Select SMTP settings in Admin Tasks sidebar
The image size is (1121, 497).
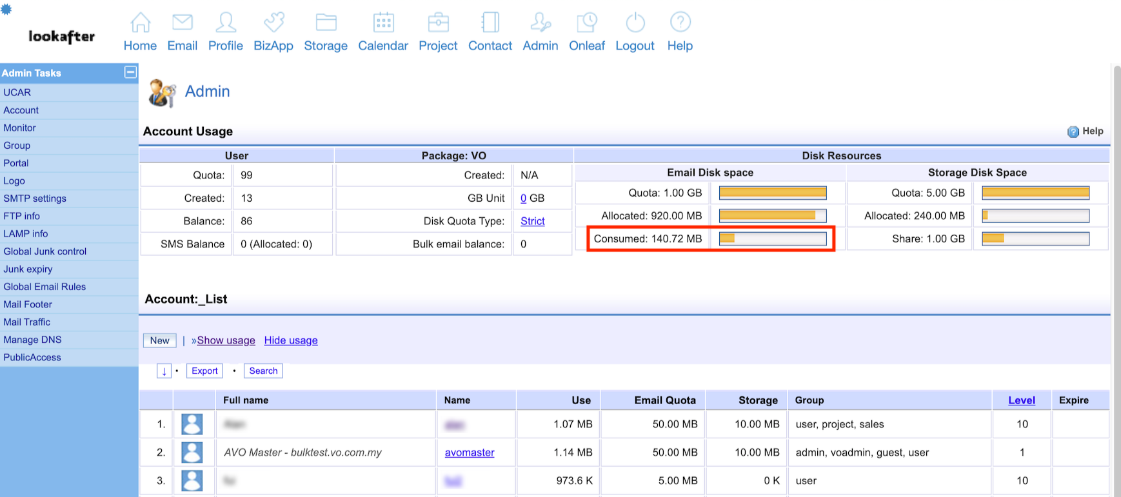click(35, 199)
